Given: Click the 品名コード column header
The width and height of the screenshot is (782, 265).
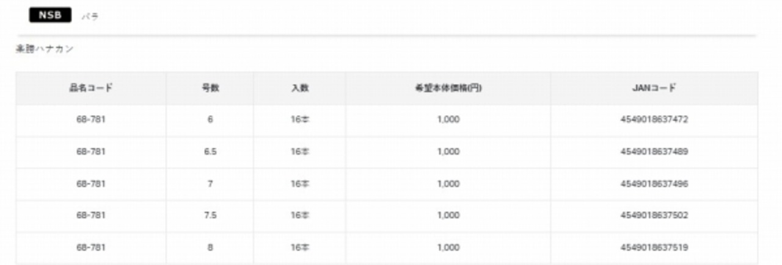Looking at the screenshot, I should [91, 88].
